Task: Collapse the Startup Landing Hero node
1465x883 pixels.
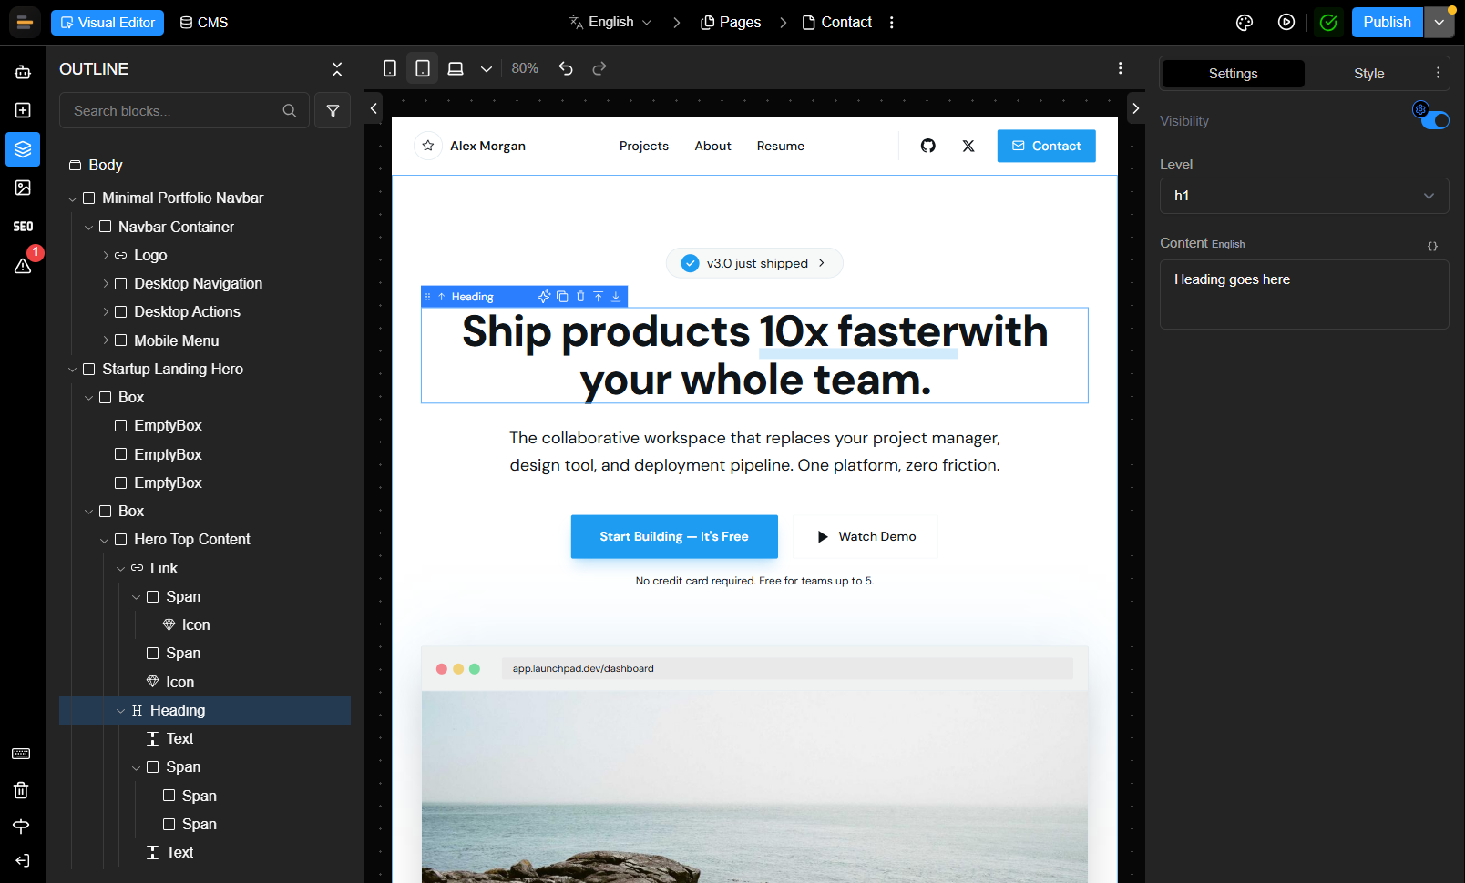Action: point(73,370)
